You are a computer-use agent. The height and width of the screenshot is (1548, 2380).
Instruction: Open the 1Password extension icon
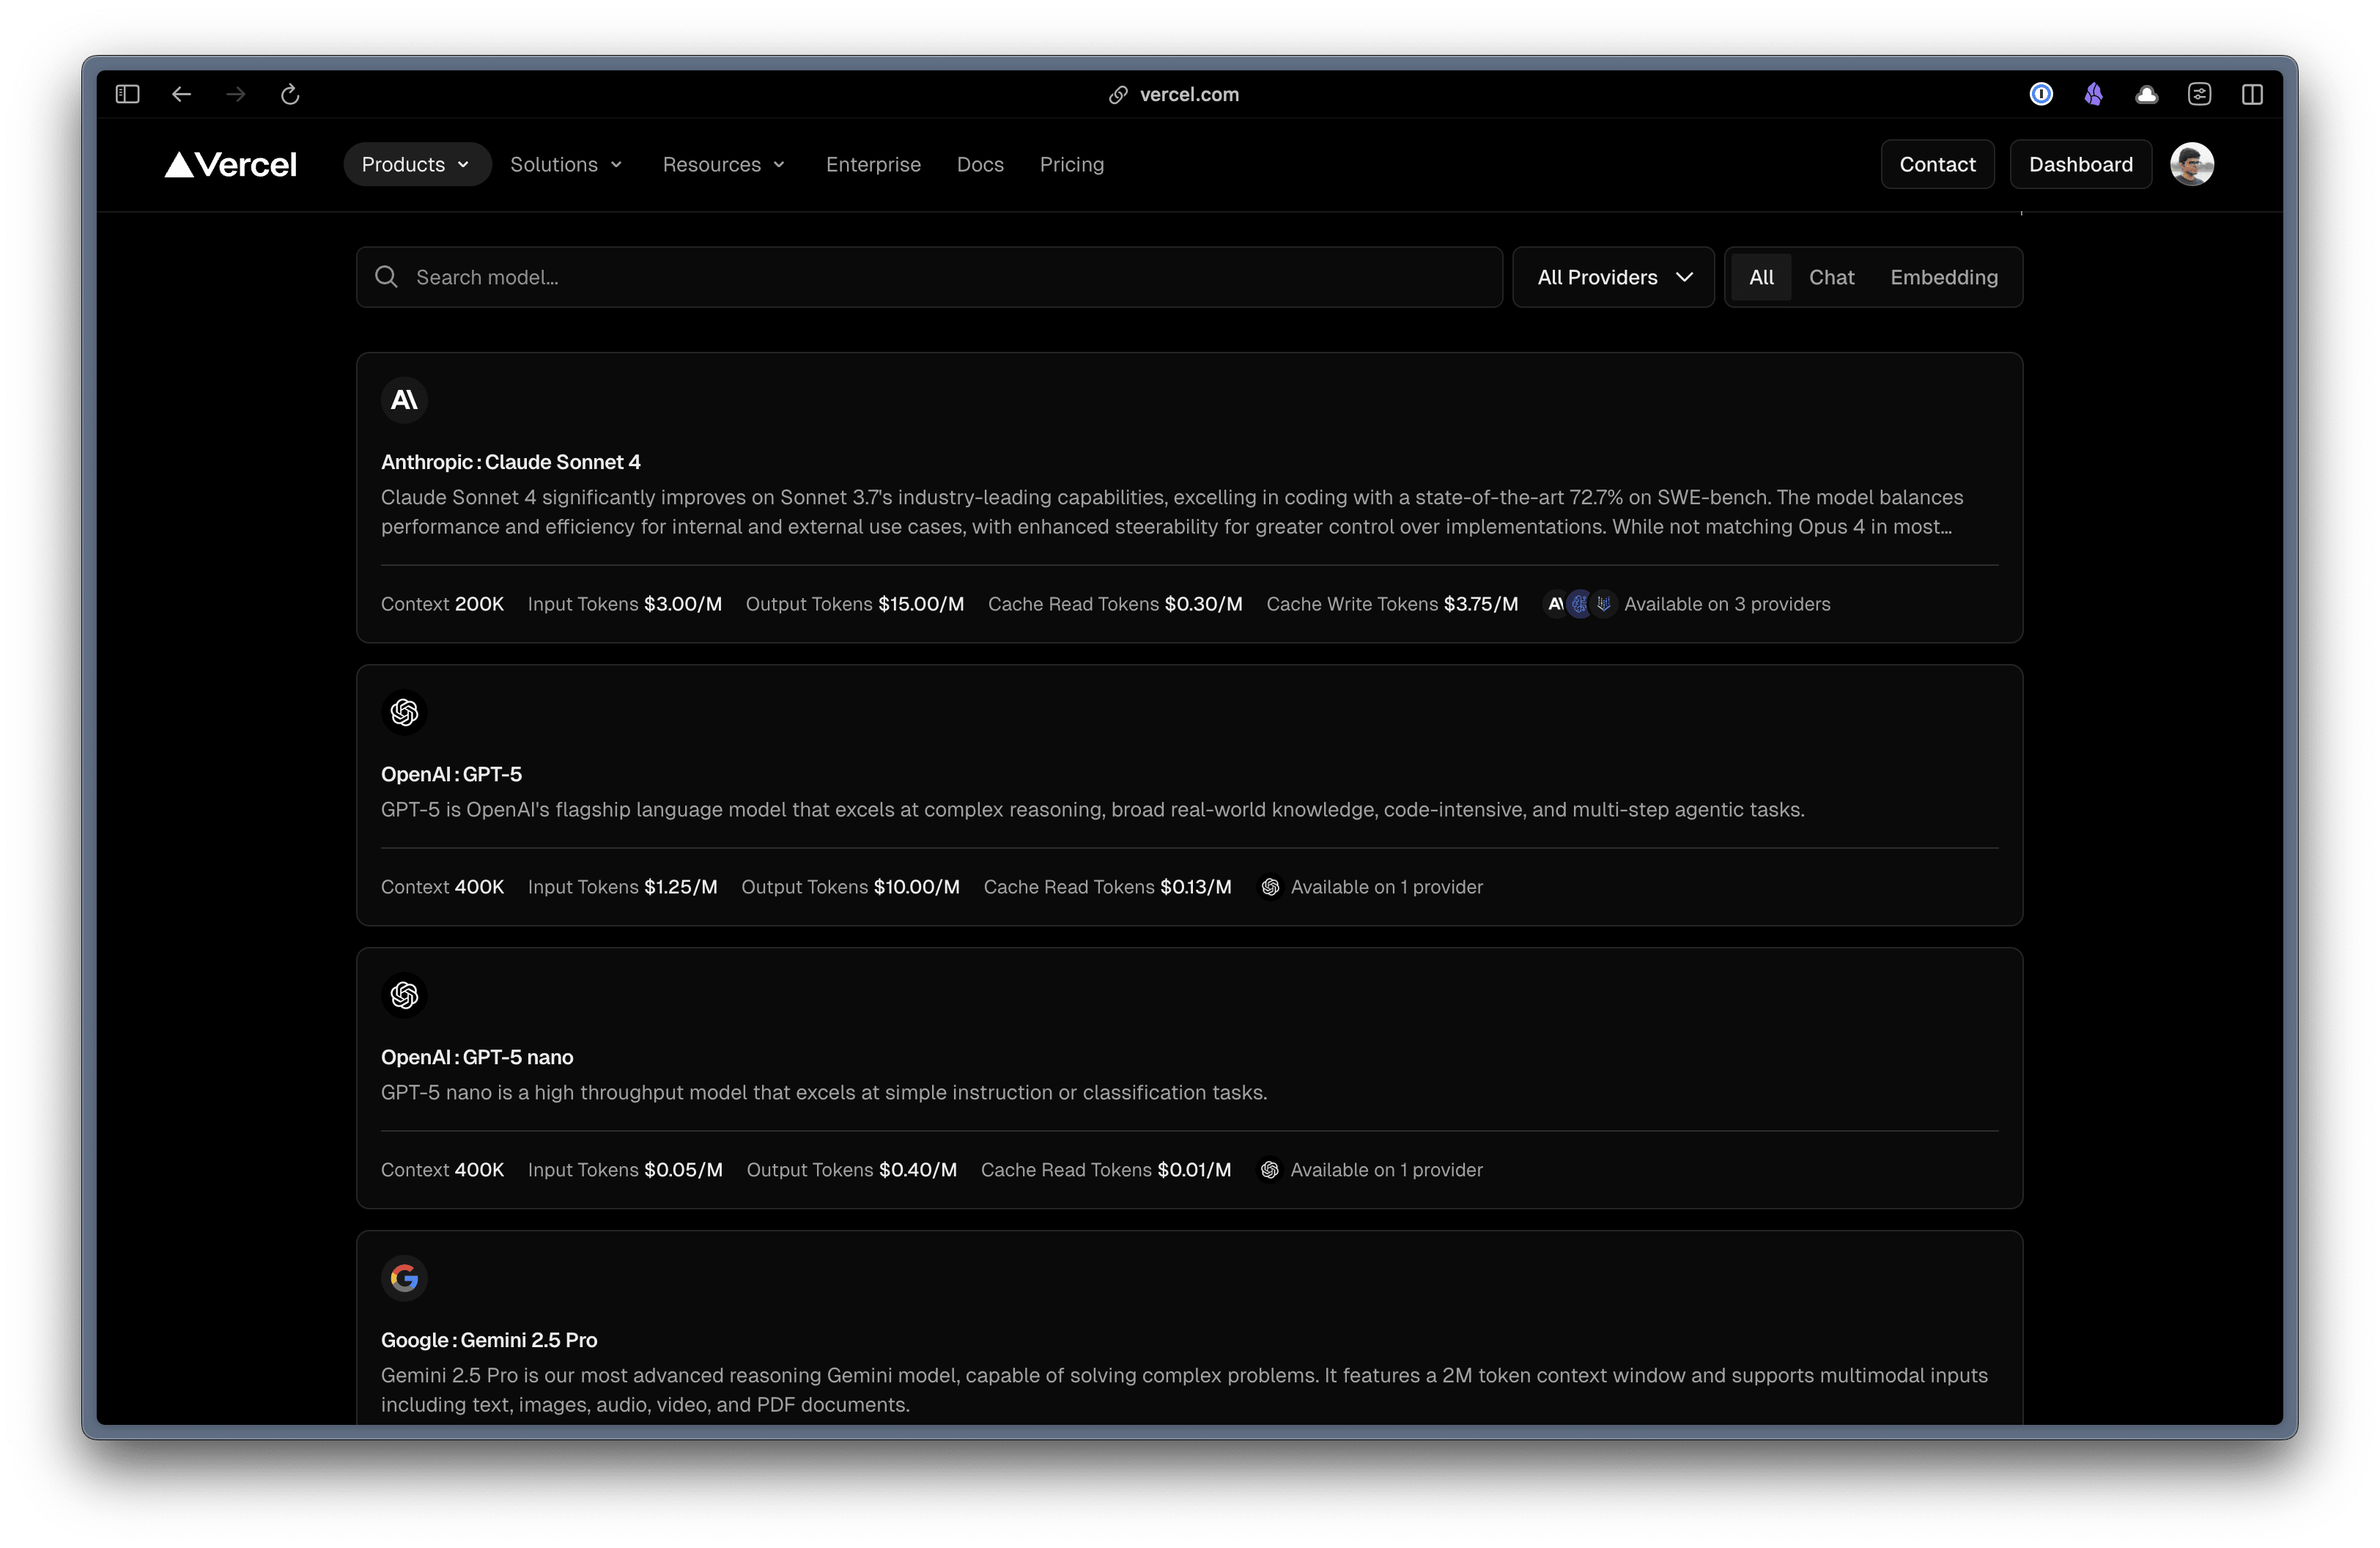2041,94
